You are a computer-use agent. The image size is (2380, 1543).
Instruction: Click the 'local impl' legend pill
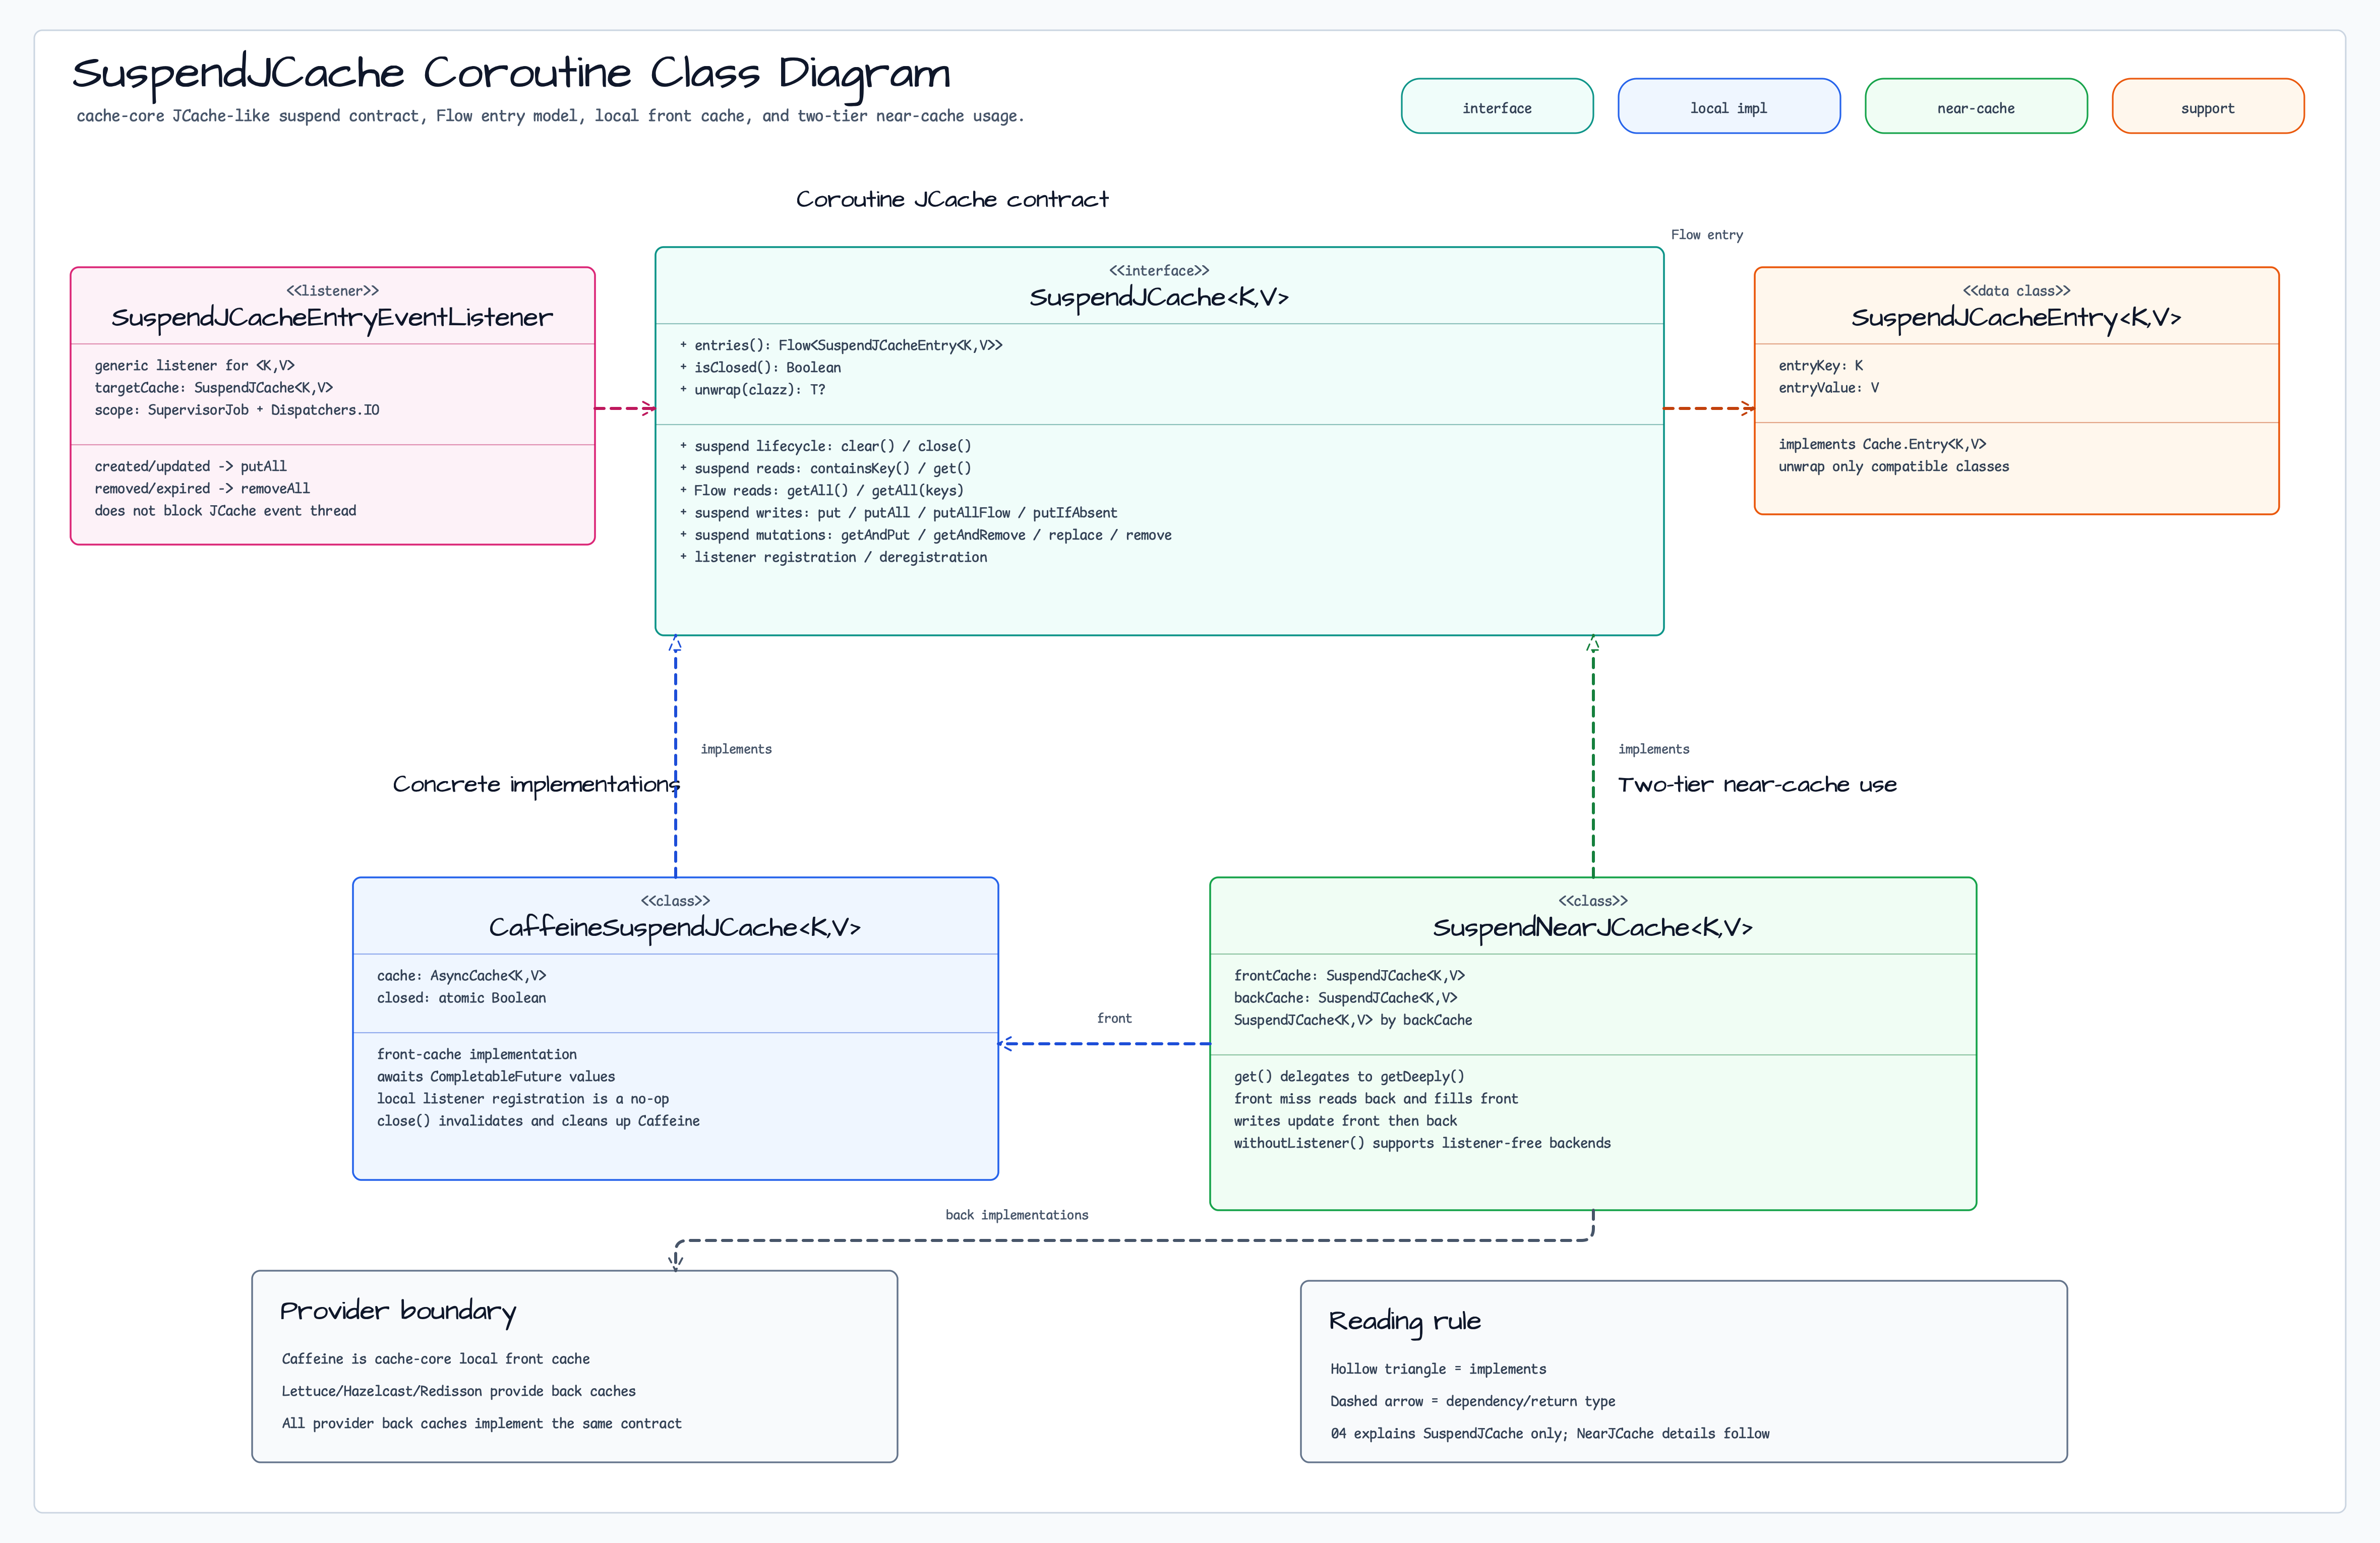[1729, 106]
